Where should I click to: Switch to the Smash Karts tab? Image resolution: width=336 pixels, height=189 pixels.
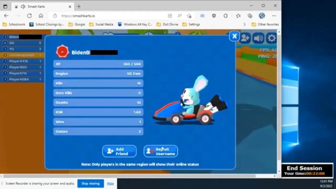tap(43, 7)
